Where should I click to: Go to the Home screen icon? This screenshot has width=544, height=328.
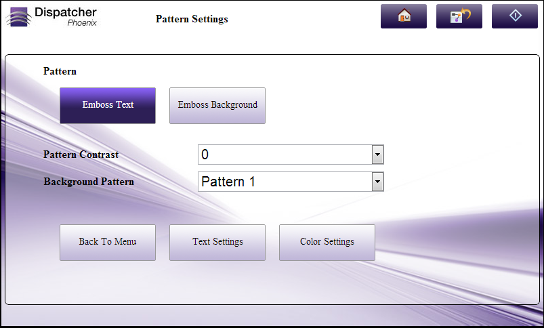pyautogui.click(x=404, y=16)
